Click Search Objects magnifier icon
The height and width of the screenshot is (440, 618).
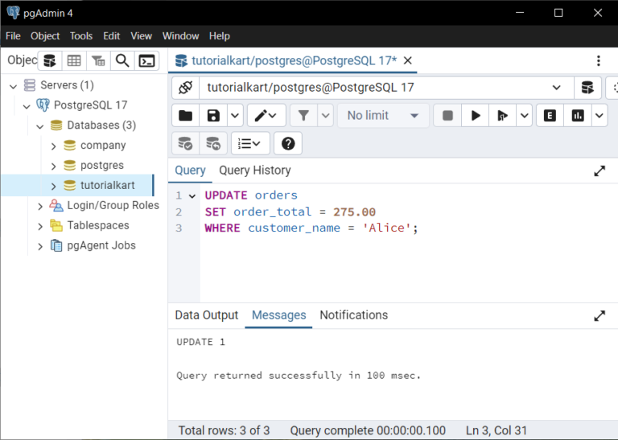pos(122,60)
